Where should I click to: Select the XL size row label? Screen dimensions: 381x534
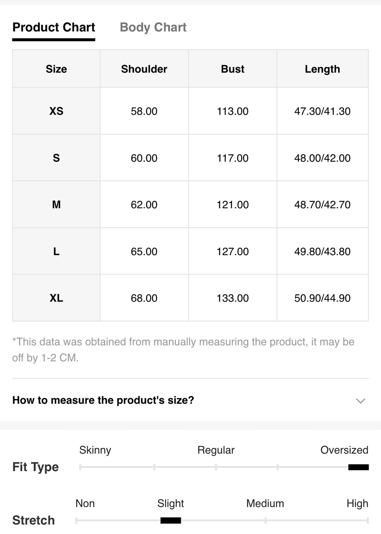click(56, 298)
